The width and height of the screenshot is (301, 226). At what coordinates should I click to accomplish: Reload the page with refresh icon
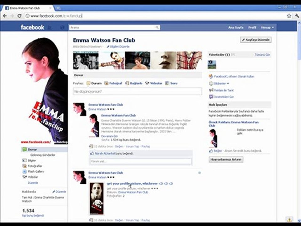click(19, 16)
